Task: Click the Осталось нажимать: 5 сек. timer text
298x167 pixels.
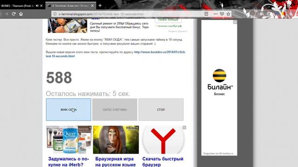Action: 88,94
